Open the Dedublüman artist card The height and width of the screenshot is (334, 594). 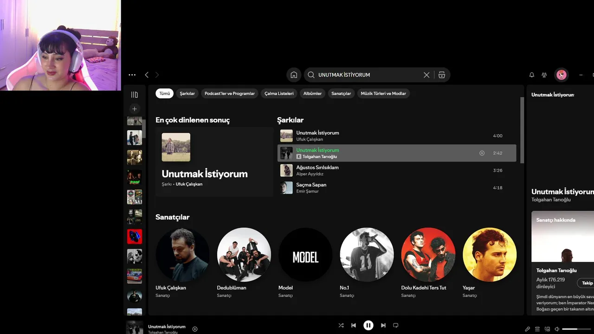pos(244,263)
